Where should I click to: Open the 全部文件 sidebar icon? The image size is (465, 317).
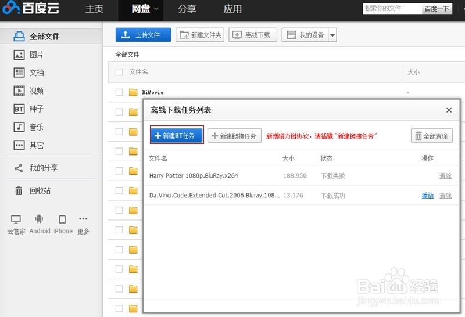coord(19,37)
